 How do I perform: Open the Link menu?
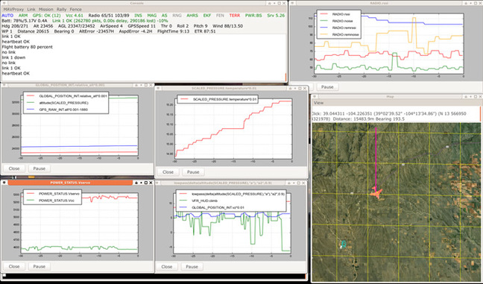click(x=31, y=9)
